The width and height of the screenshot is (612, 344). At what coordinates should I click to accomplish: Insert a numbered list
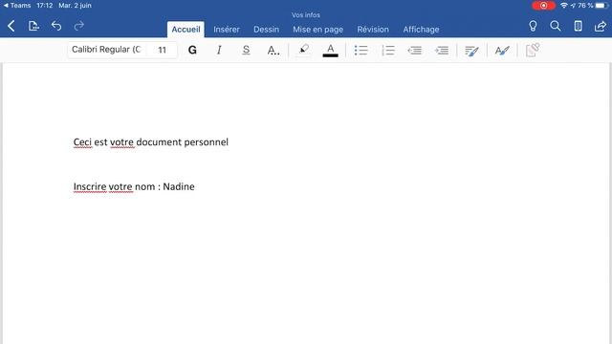click(388, 50)
